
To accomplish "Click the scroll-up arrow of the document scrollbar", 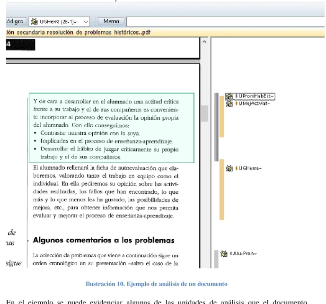I will (x=204, y=42).
